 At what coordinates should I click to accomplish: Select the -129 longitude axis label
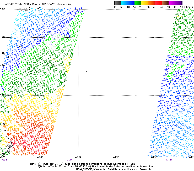(78, 157)
